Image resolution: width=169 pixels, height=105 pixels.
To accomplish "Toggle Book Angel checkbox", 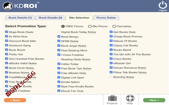I will click(x=59, y=45).
